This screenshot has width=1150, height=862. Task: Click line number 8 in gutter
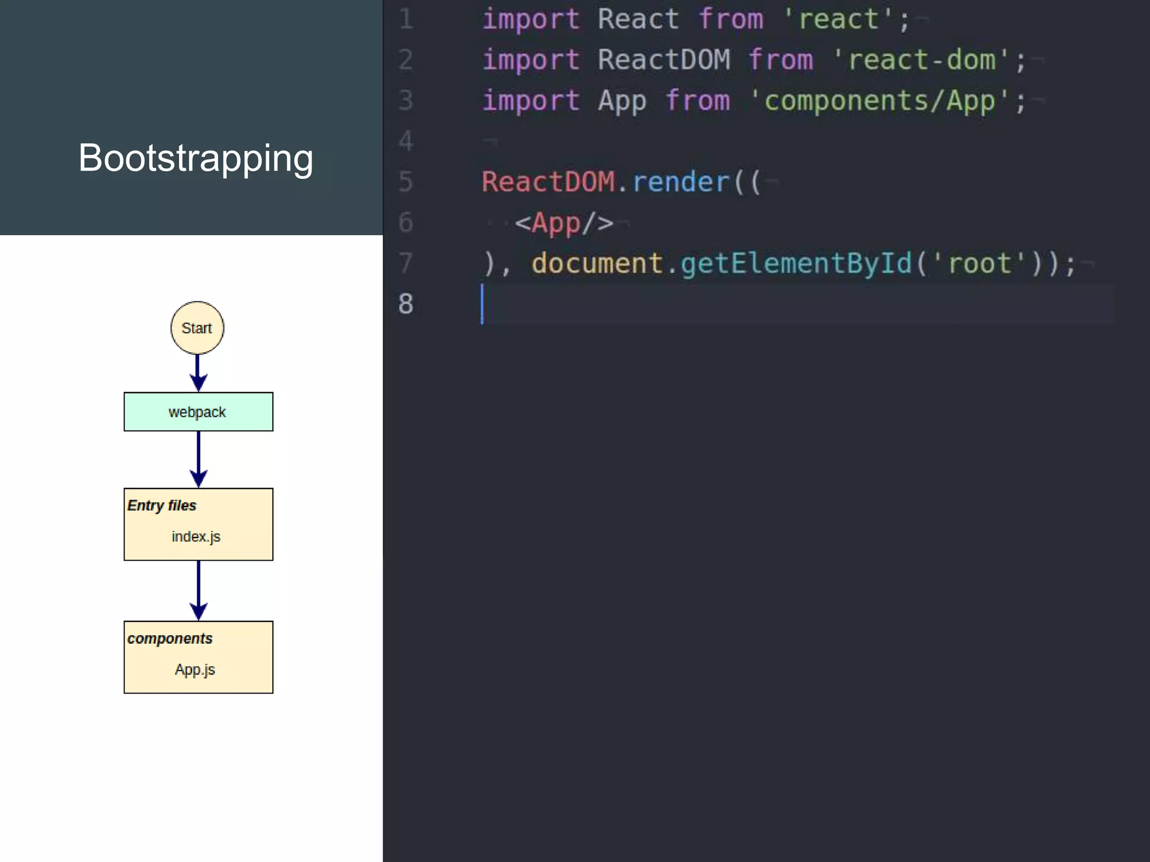coord(405,304)
